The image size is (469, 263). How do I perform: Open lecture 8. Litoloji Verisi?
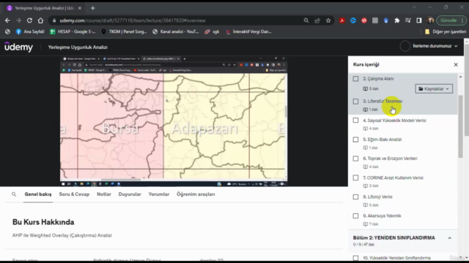[x=377, y=197]
